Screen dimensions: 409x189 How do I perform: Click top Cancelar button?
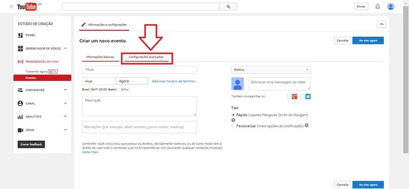[342, 41]
